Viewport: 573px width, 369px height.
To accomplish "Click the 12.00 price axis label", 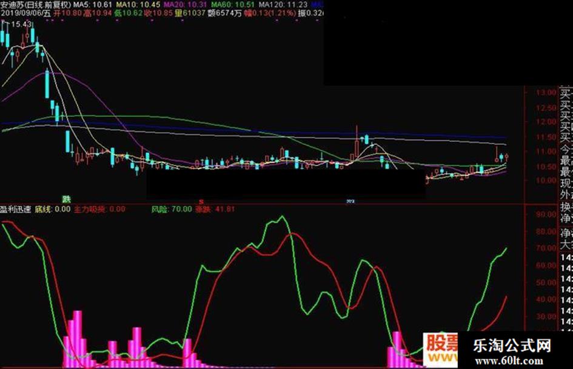I will 546,122.
